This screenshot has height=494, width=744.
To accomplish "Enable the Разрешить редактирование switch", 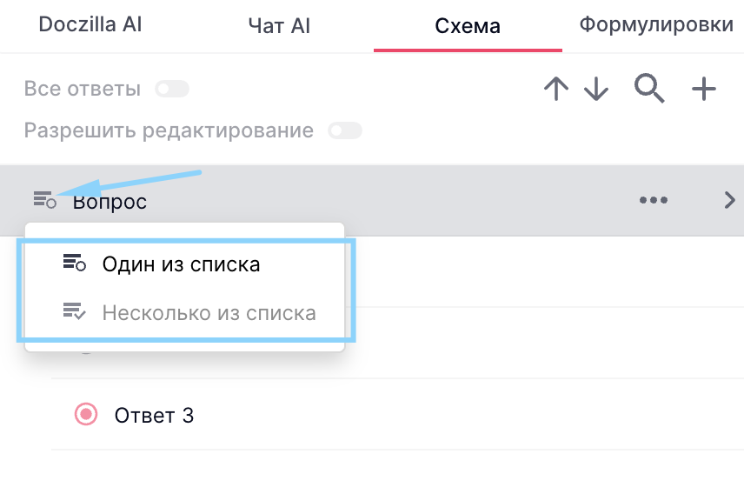I will (344, 131).
